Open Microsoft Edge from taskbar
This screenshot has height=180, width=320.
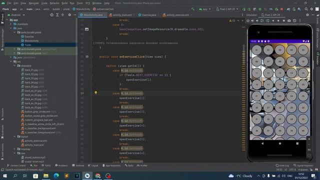[x=56, y=175]
